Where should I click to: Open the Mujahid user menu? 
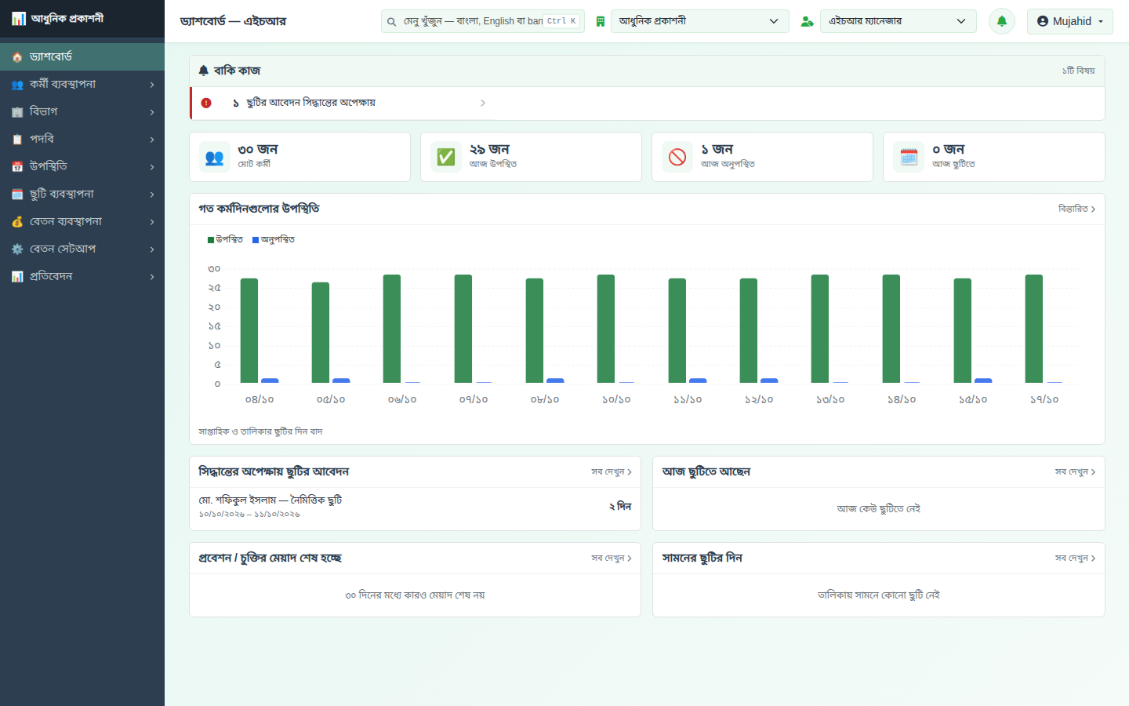click(x=1069, y=21)
